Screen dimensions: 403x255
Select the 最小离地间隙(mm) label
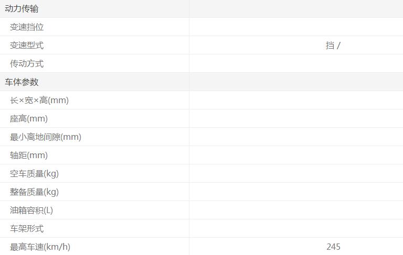coord(46,137)
